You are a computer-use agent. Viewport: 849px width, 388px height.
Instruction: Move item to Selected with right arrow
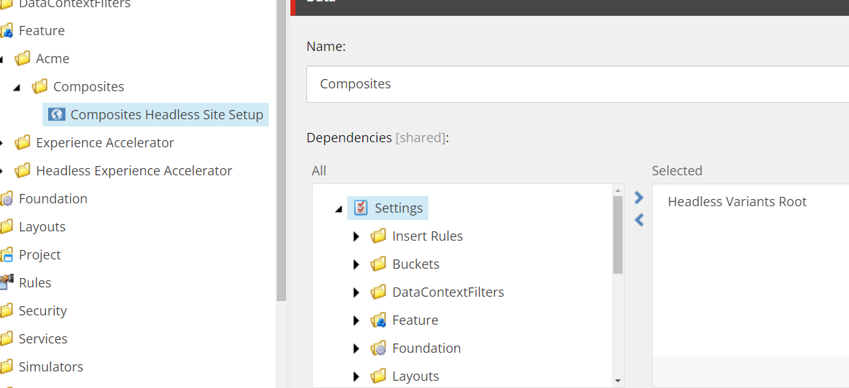pos(638,198)
